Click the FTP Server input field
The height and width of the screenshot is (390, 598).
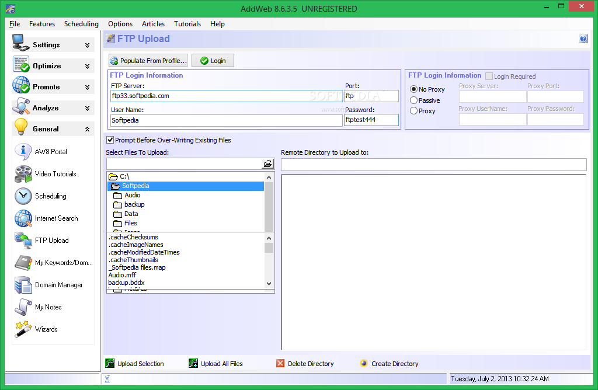click(x=226, y=96)
